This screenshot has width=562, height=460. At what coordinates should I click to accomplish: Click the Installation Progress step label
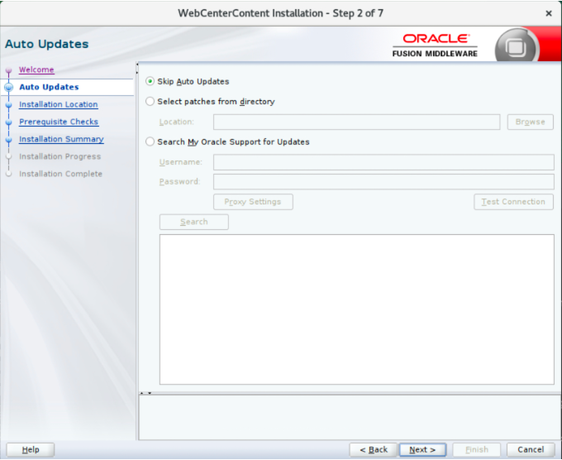[x=60, y=156]
